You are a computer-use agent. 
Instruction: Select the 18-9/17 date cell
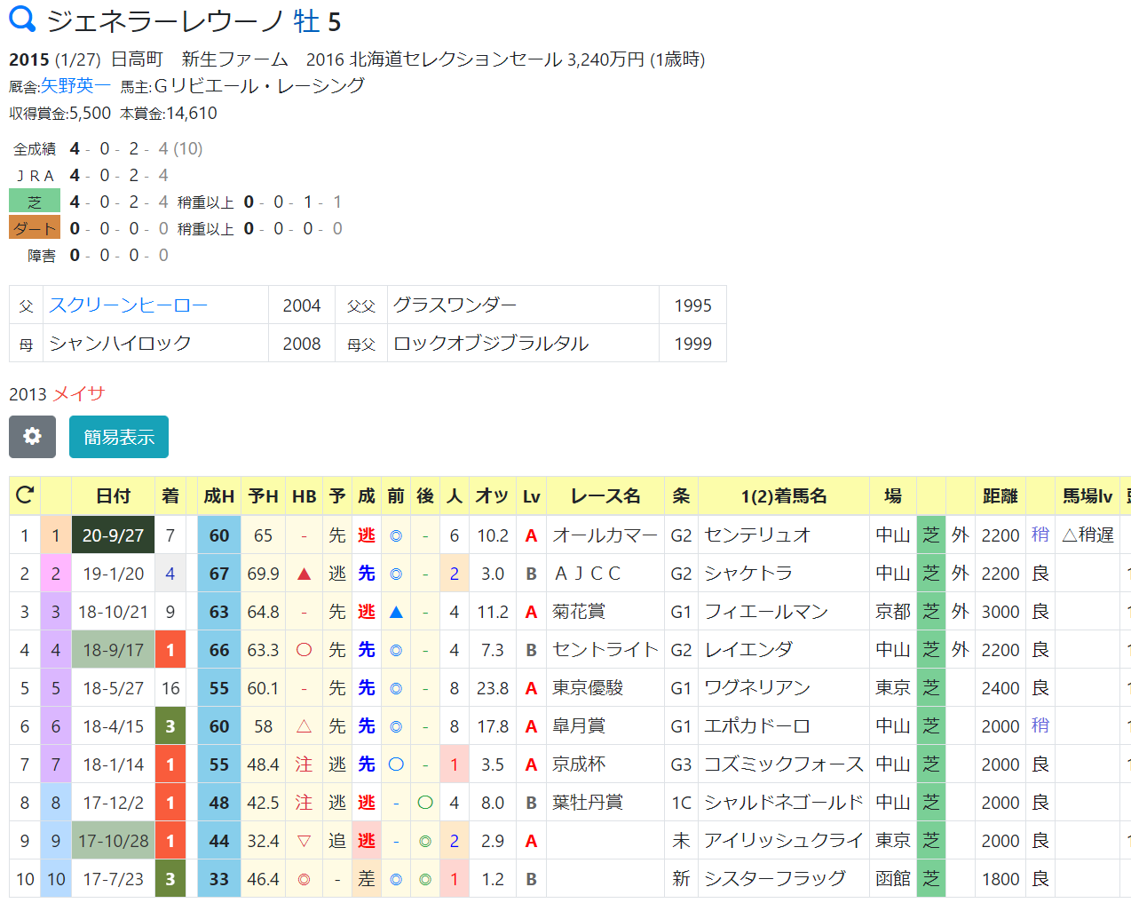(x=113, y=649)
